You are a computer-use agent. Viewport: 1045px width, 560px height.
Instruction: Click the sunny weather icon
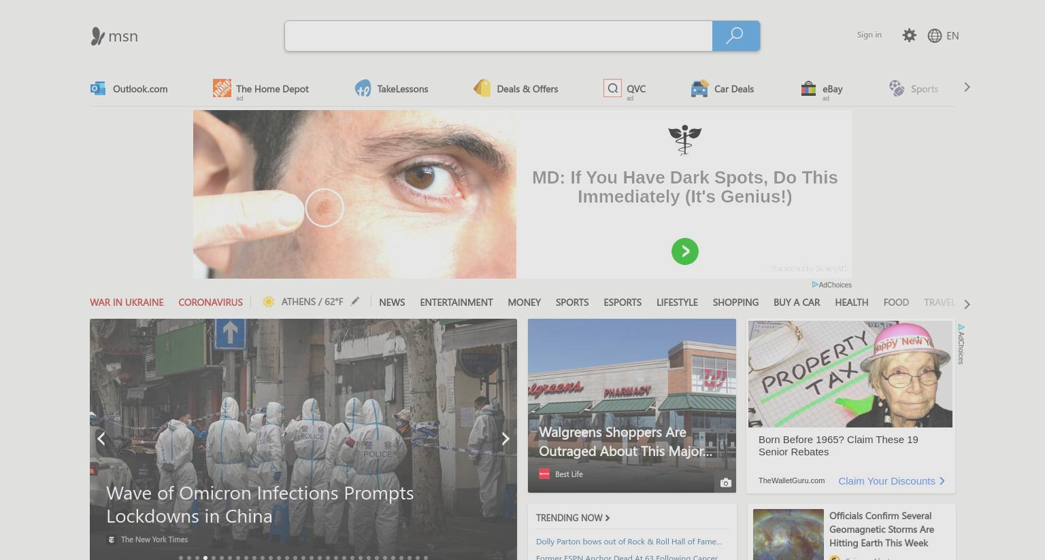click(x=268, y=302)
